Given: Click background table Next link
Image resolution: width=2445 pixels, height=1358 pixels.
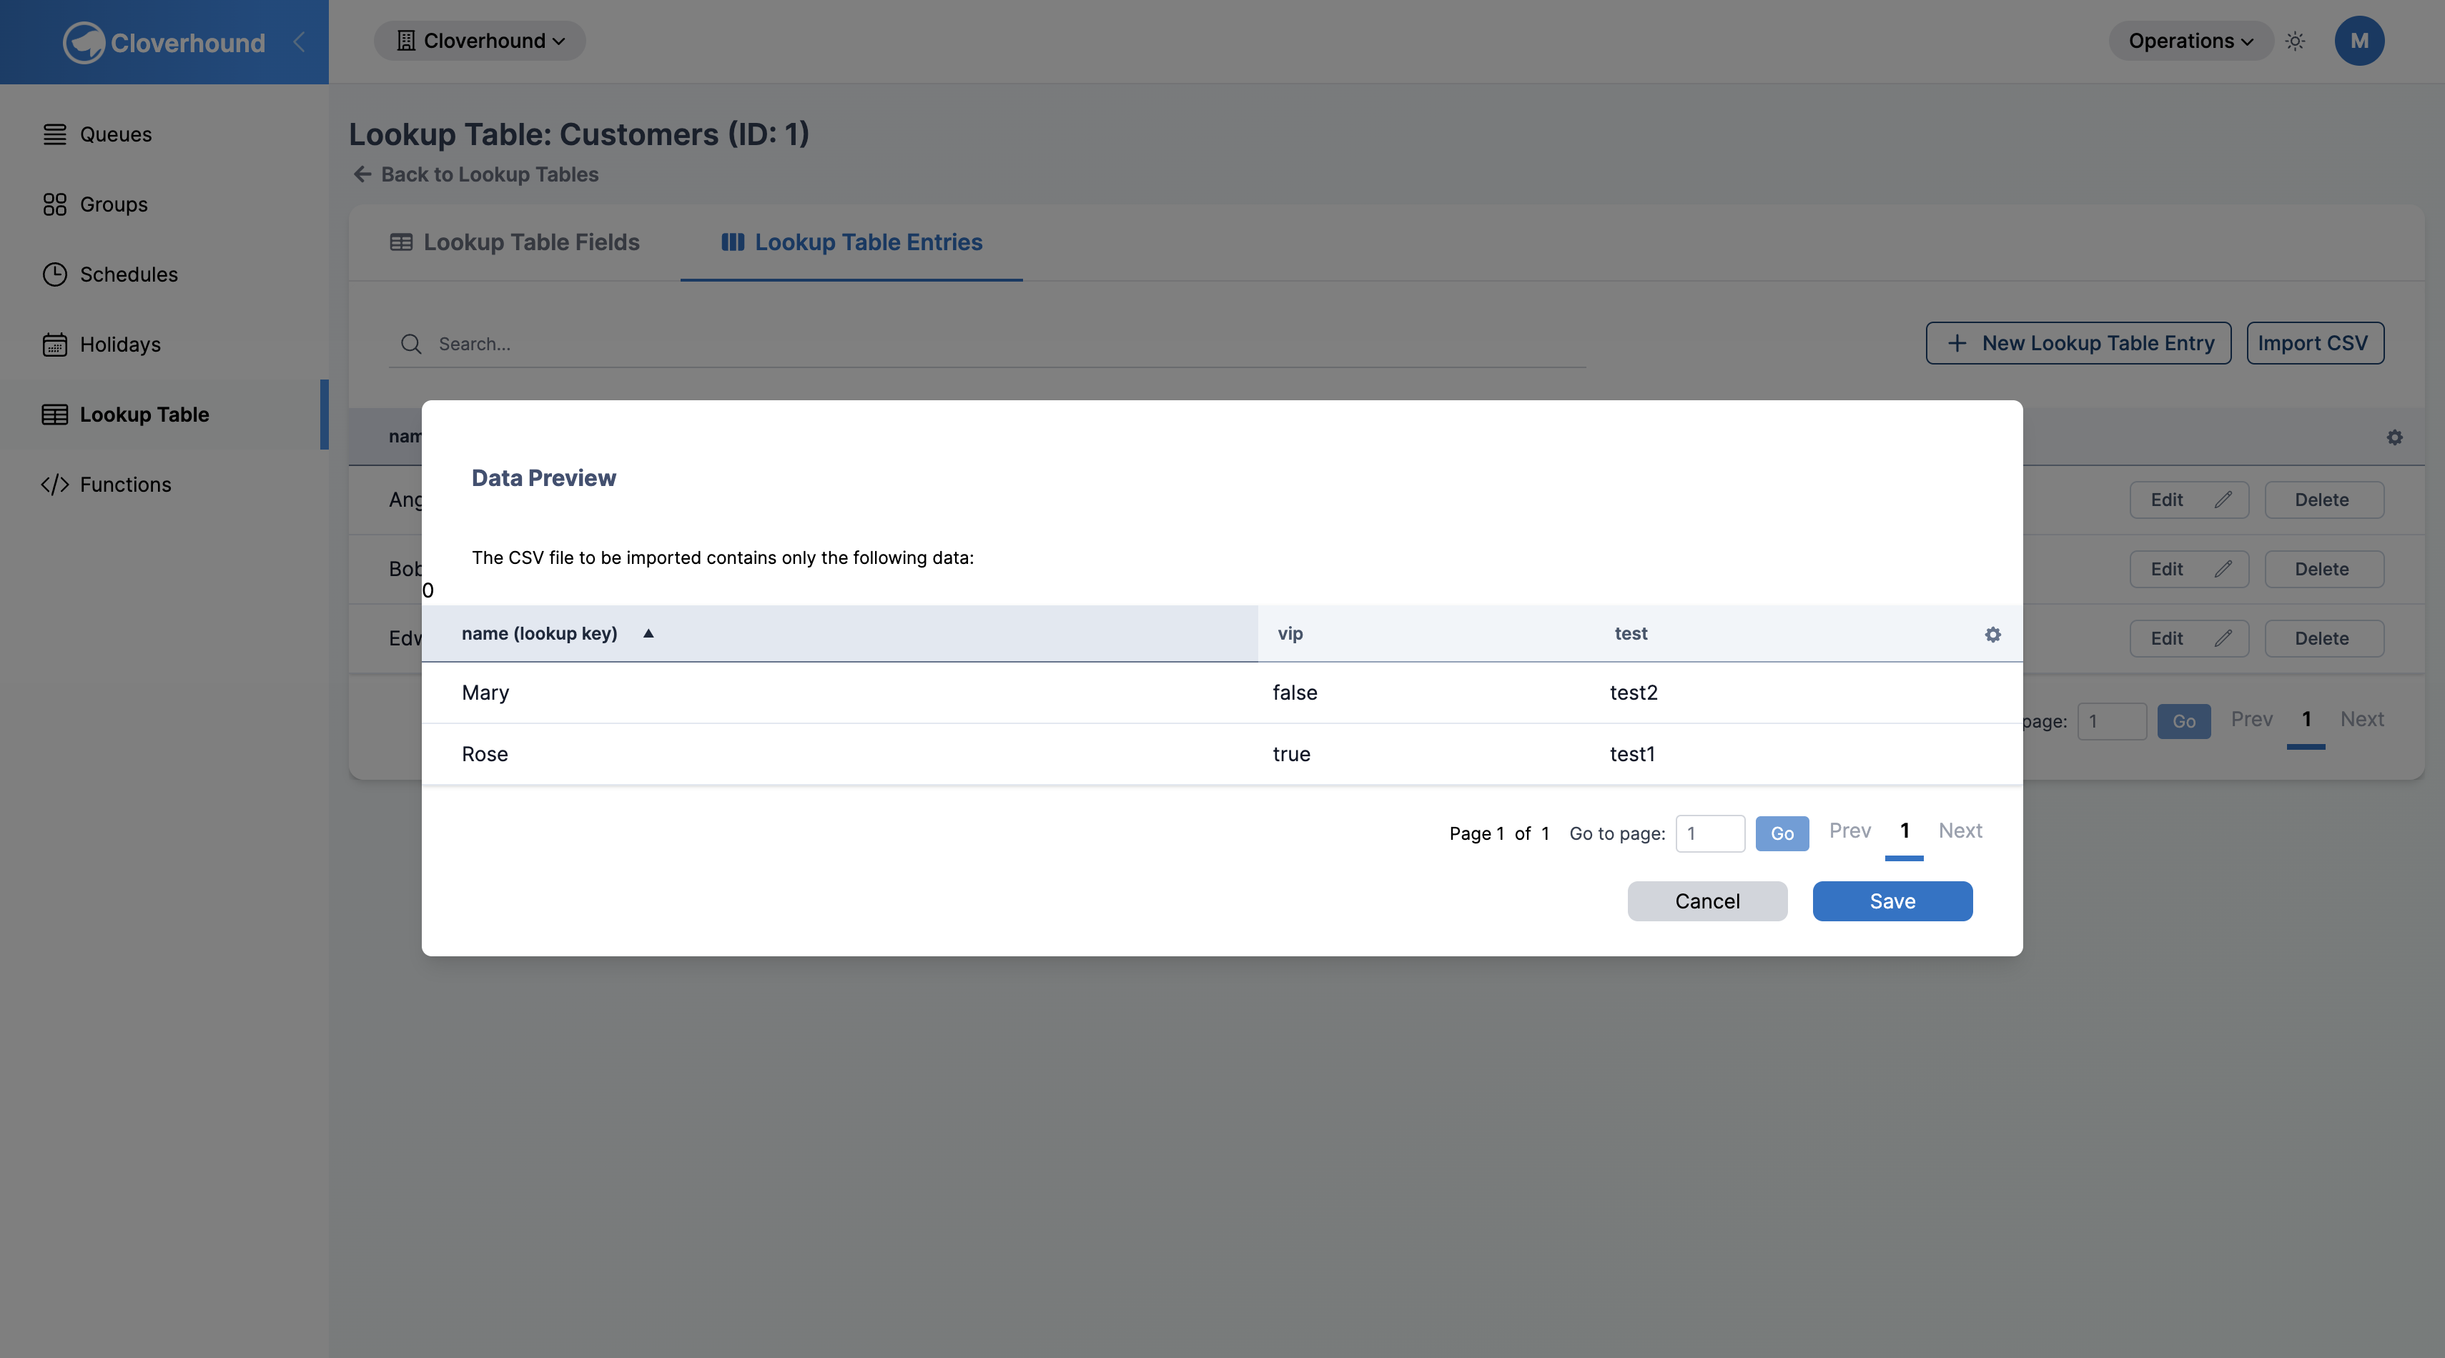Looking at the screenshot, I should (2361, 719).
